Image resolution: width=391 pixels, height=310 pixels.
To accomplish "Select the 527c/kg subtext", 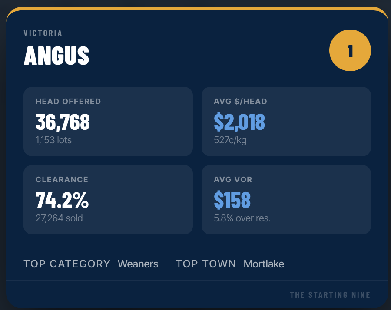I will [x=230, y=140].
